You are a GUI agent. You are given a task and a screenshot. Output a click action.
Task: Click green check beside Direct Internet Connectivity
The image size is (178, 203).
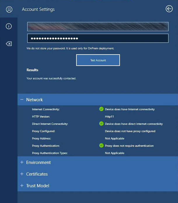point(101,124)
